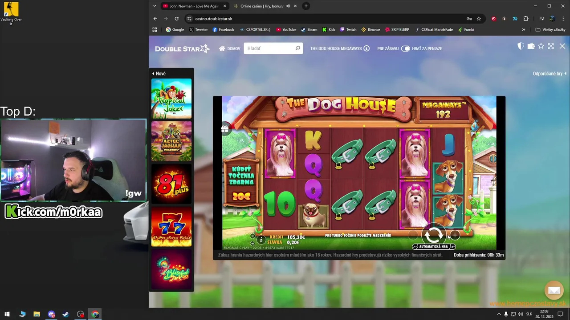Expand Odporúčané hry panel

tap(550, 73)
